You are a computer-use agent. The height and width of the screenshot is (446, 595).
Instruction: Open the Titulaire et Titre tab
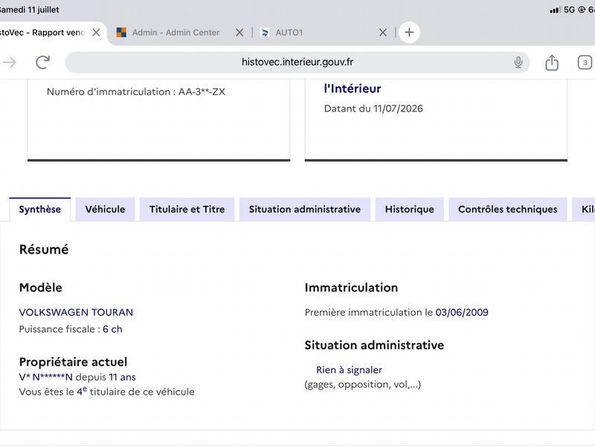point(187,210)
